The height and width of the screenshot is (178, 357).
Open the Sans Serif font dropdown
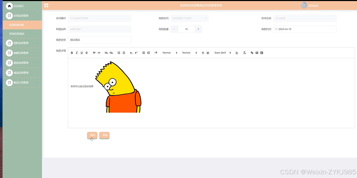(x=223, y=53)
